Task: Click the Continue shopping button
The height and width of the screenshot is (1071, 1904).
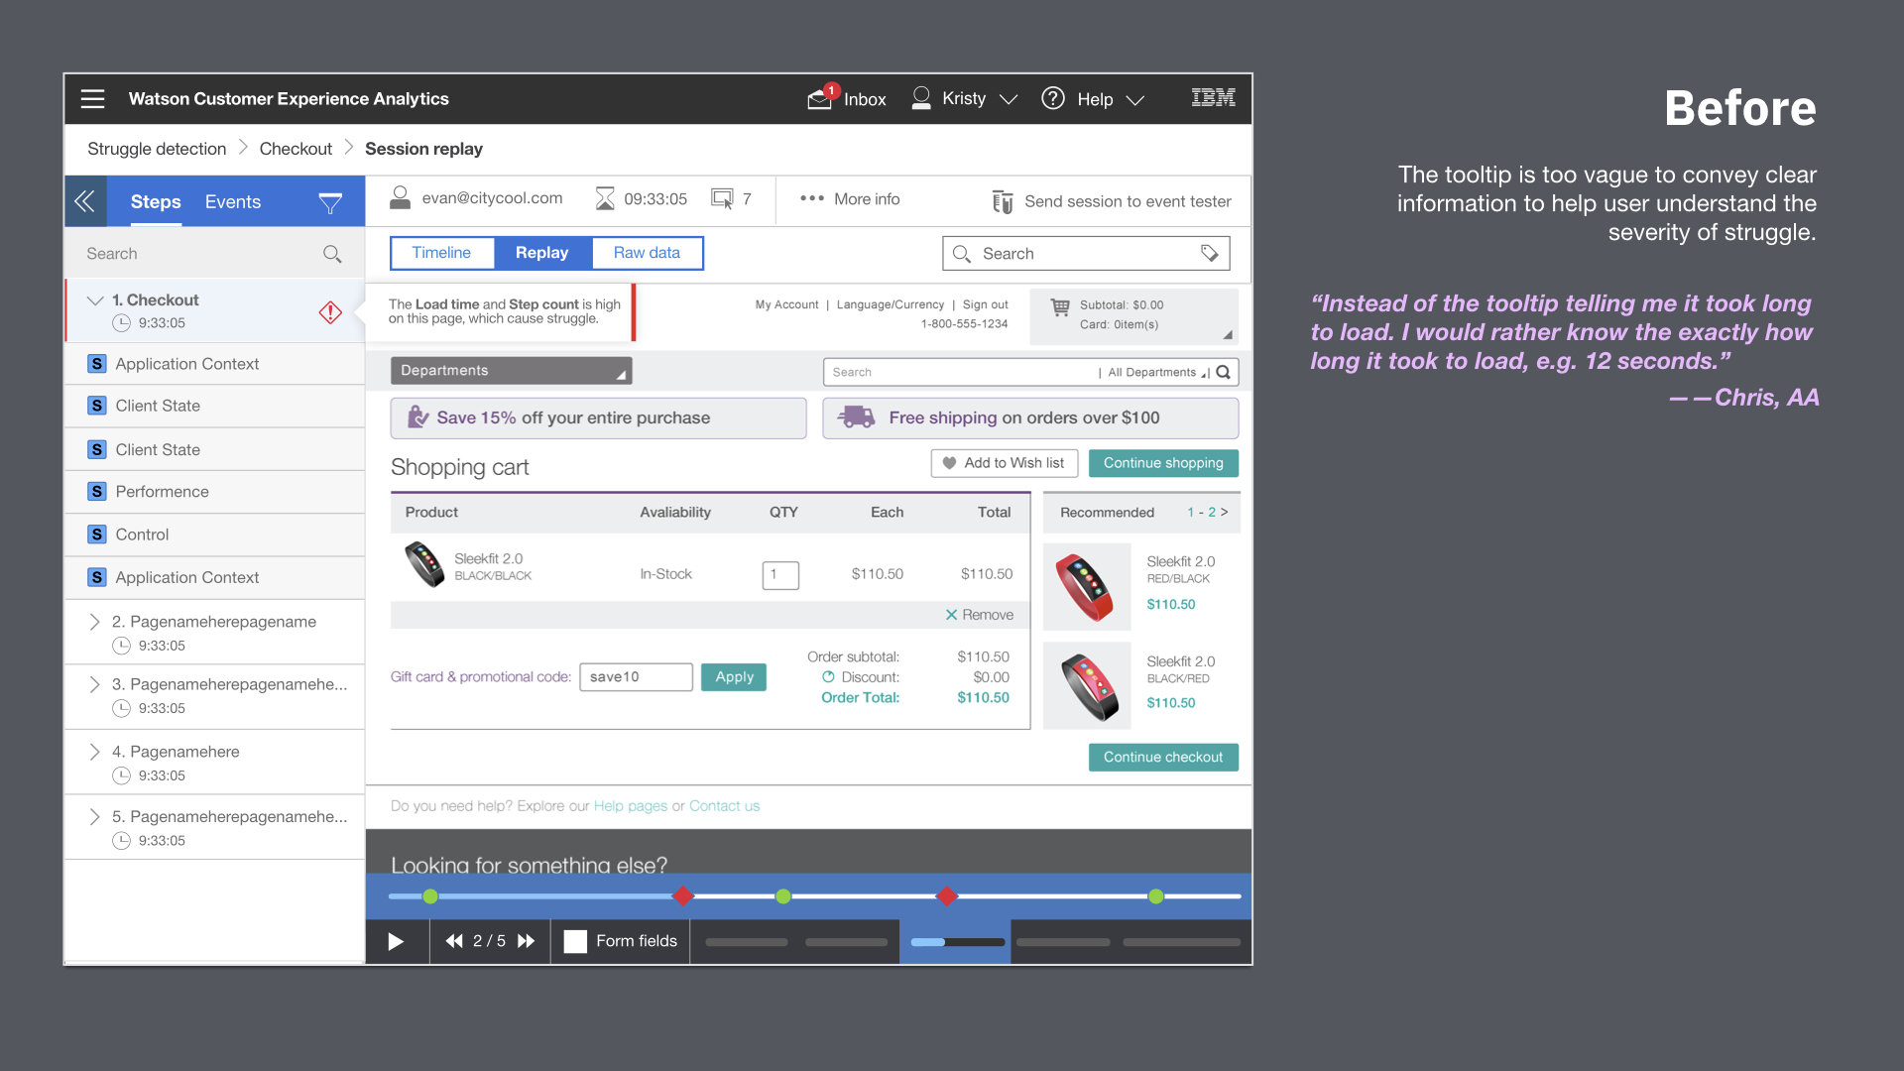Action: tap(1163, 463)
